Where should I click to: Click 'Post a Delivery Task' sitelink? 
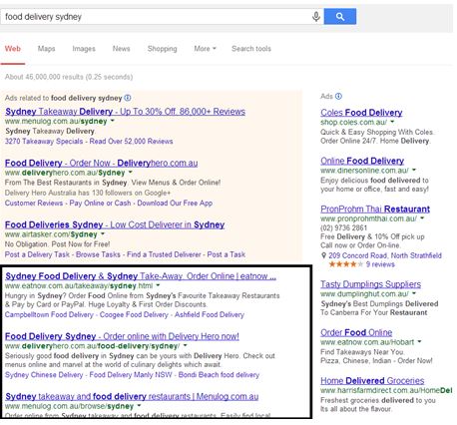pos(37,254)
